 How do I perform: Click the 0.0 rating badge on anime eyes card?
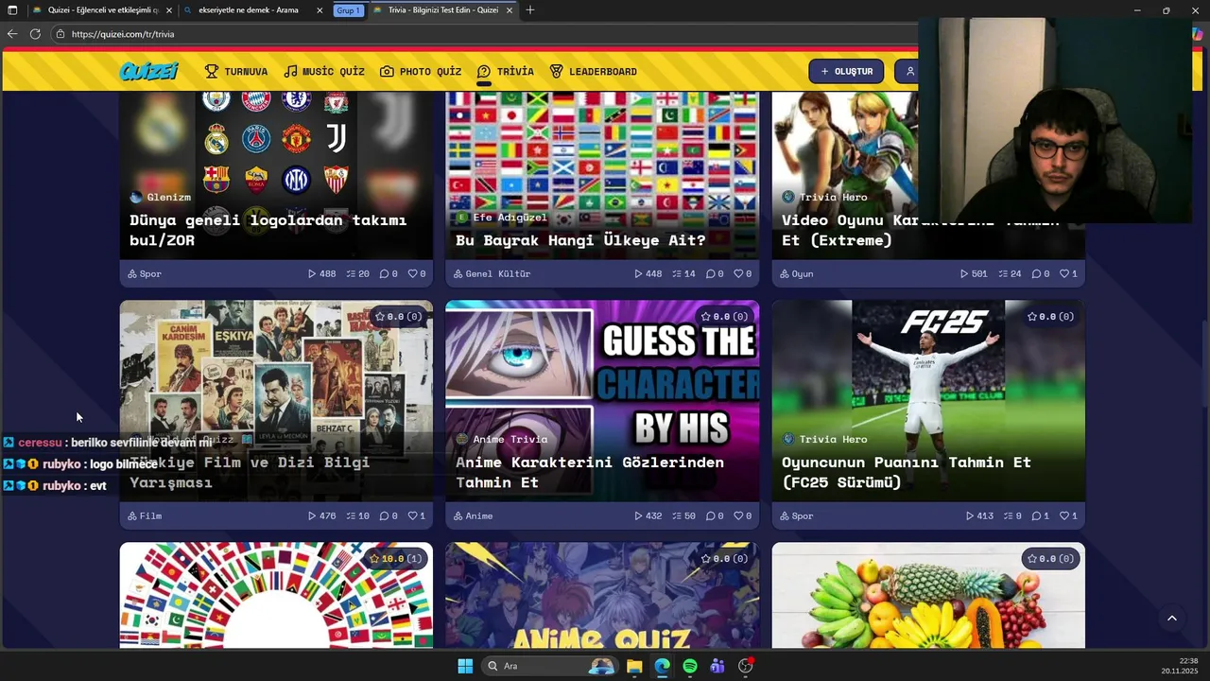tap(726, 316)
